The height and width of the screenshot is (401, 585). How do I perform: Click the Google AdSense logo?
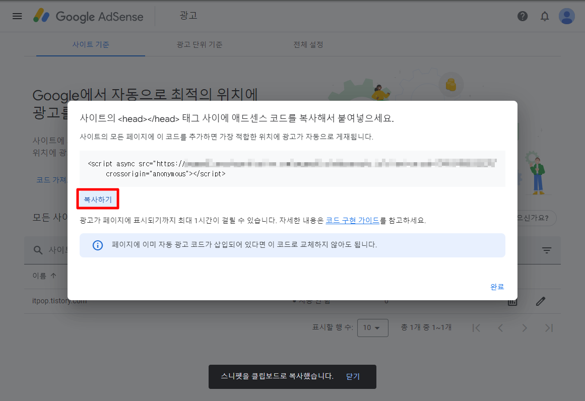point(88,17)
